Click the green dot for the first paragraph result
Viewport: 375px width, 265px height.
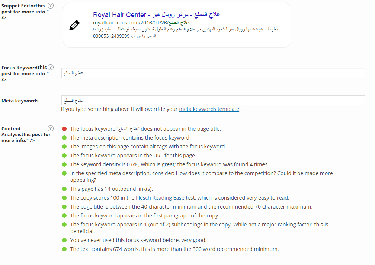point(64,216)
